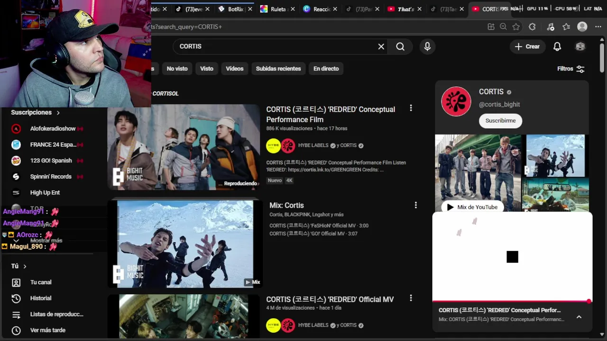Select the Visto filter chip
The image size is (607, 341).
pos(207,69)
